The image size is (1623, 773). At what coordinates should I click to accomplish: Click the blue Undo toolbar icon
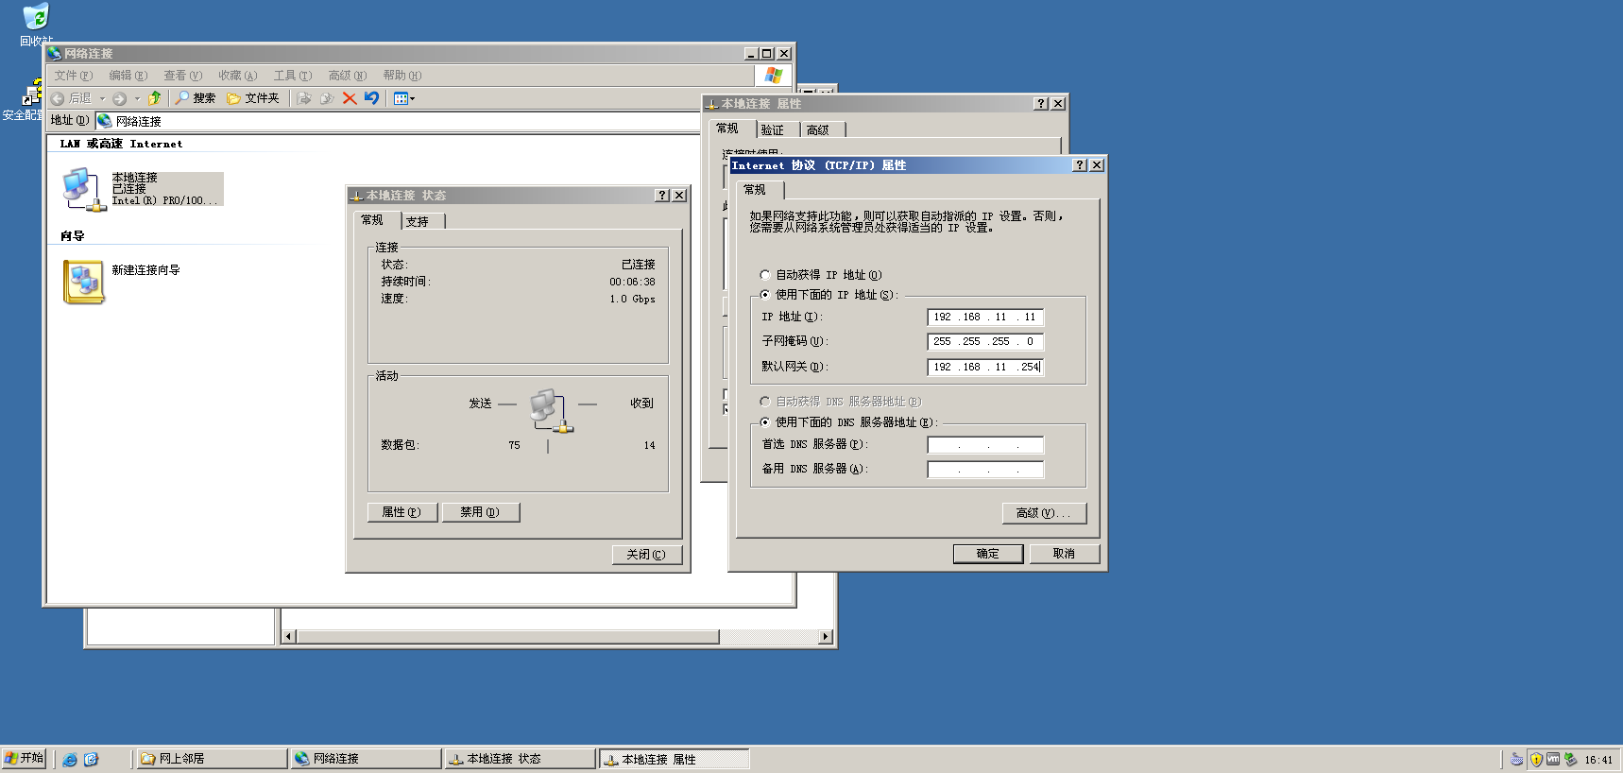[371, 98]
